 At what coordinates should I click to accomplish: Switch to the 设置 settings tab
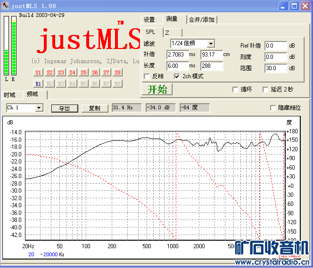(151, 20)
